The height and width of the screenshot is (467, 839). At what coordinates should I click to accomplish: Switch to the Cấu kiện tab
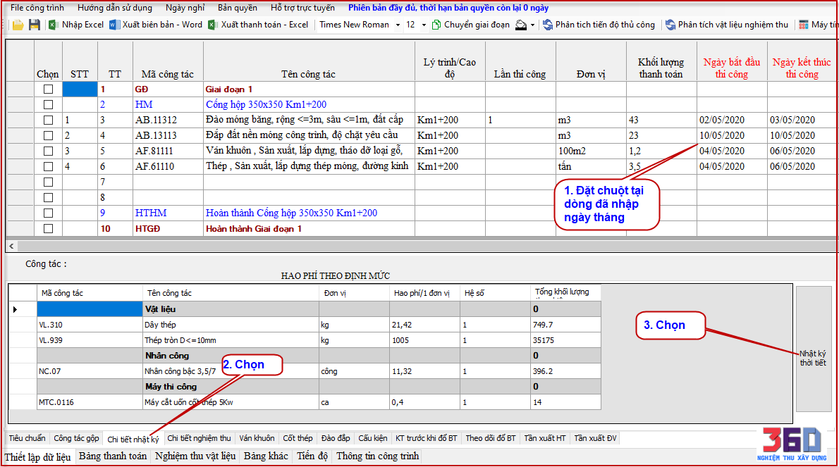(372, 438)
